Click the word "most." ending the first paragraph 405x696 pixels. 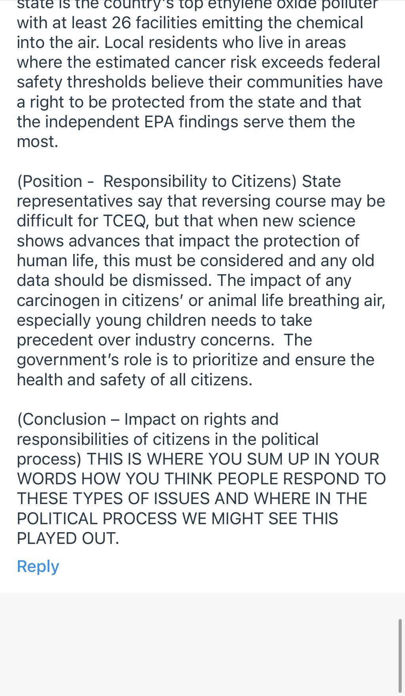[38, 142]
